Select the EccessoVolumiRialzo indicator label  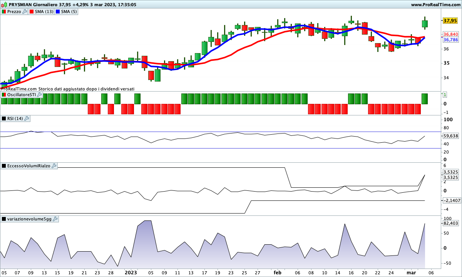[28, 166]
